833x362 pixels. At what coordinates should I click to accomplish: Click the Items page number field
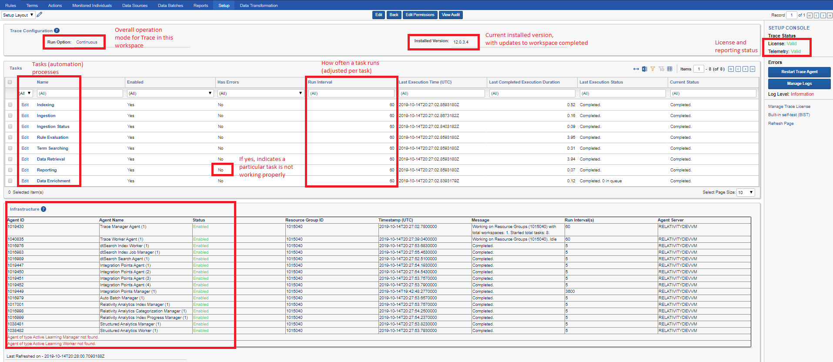(699, 69)
